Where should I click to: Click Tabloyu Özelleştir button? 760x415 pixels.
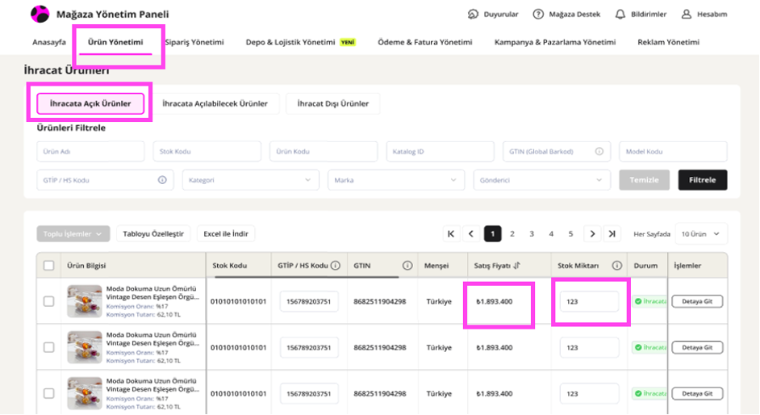(x=153, y=233)
